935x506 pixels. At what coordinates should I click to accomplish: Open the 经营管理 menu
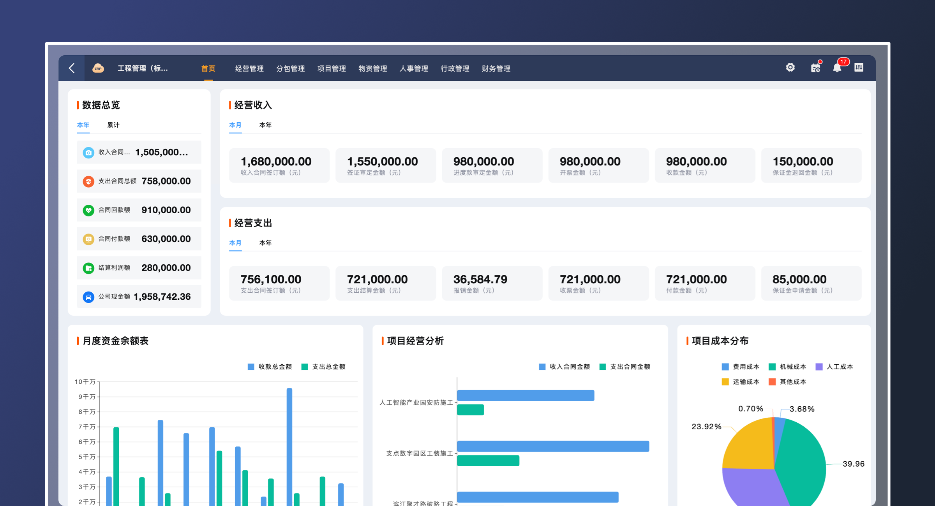[249, 69]
